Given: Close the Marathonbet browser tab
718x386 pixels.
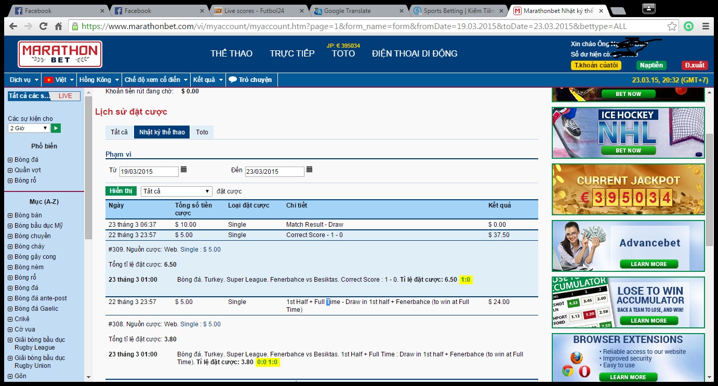Looking at the screenshot, I should tap(601, 10).
